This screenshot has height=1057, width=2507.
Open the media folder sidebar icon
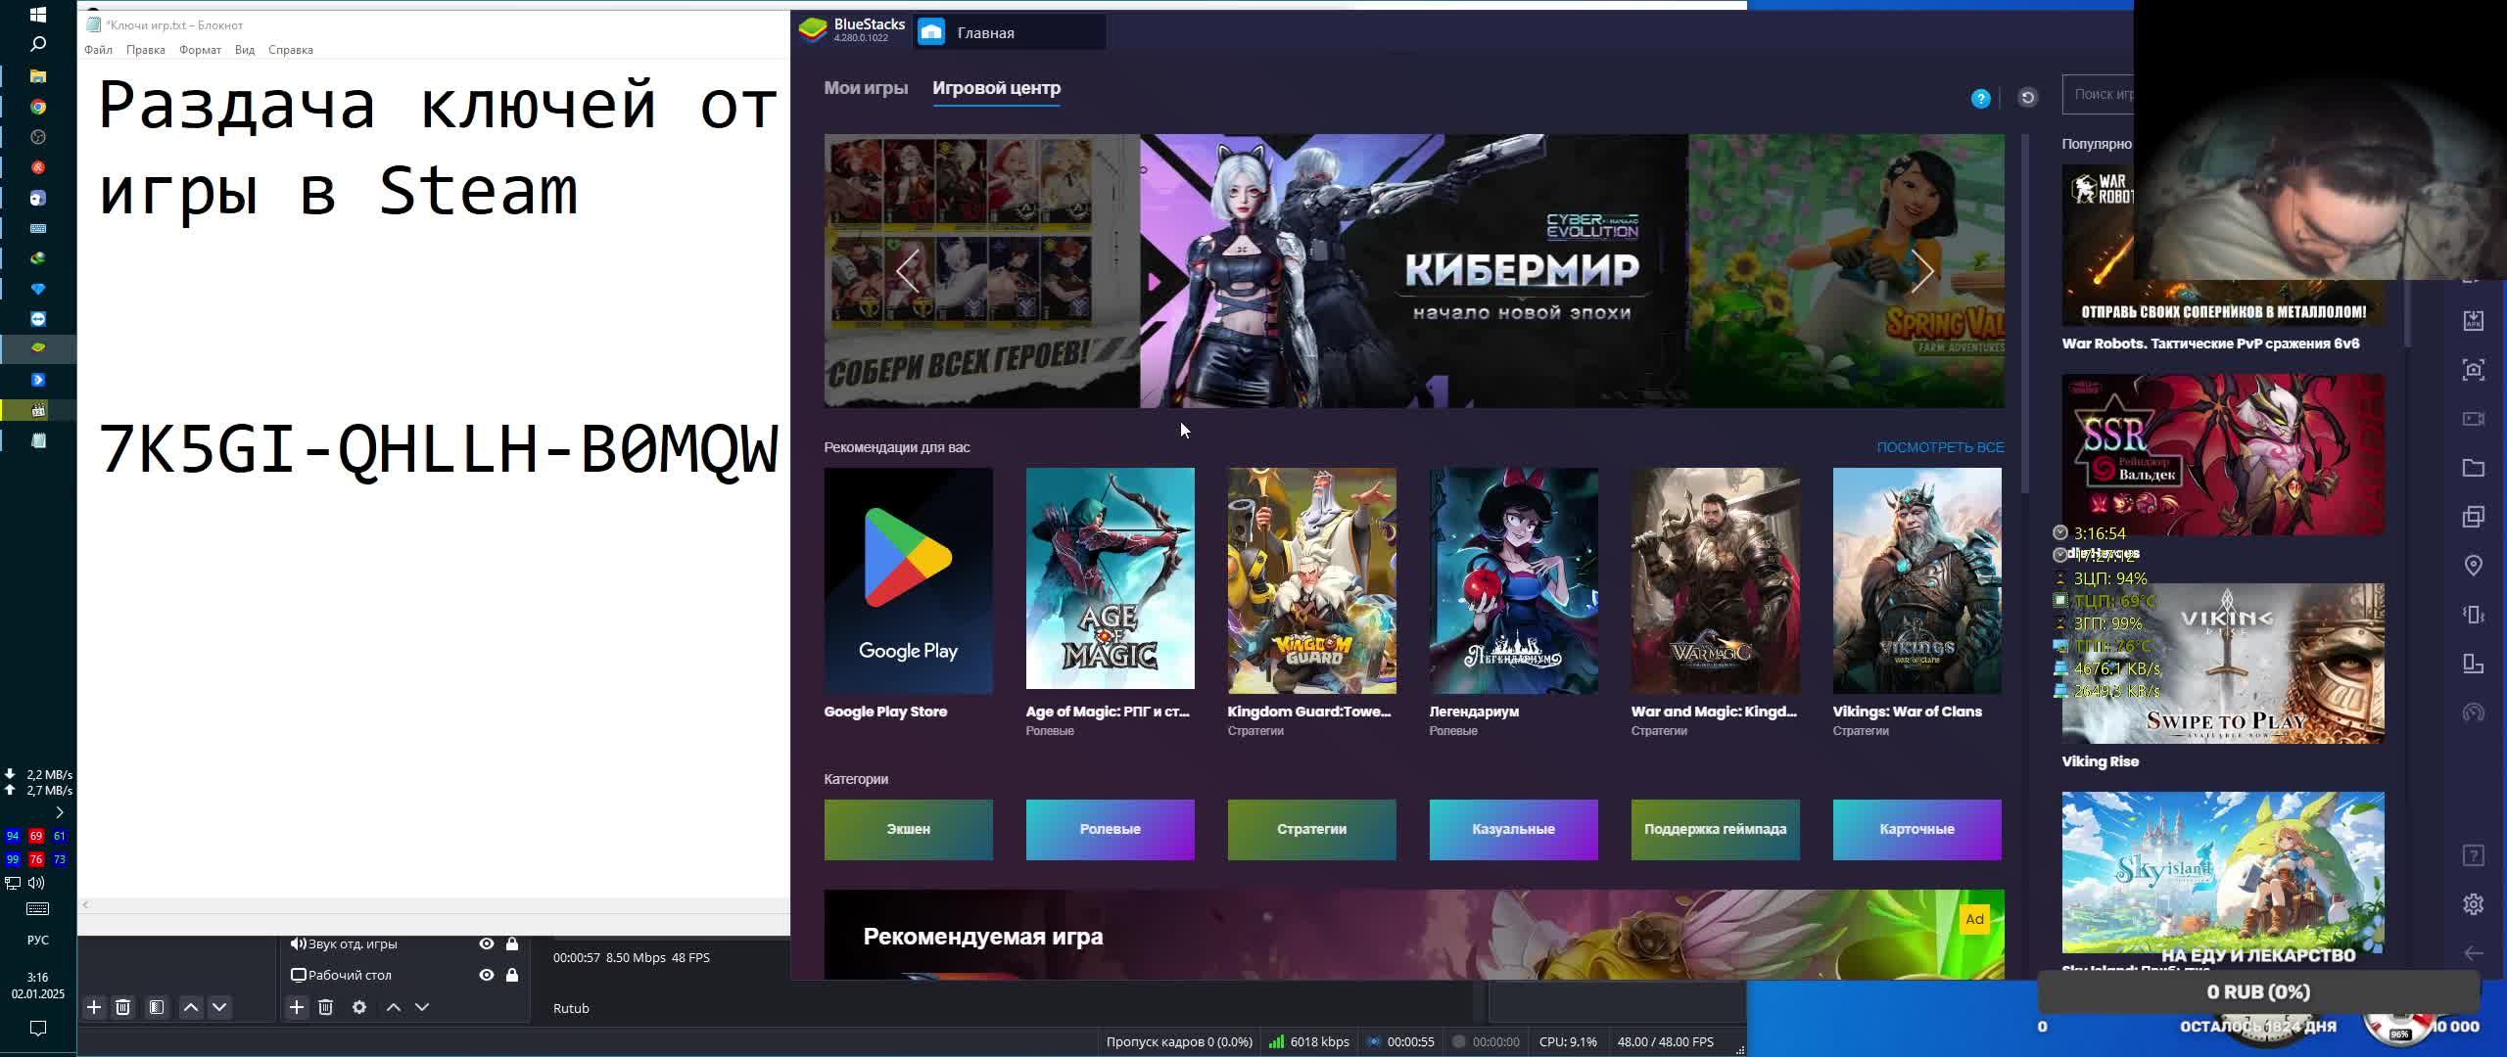coord(2473,468)
